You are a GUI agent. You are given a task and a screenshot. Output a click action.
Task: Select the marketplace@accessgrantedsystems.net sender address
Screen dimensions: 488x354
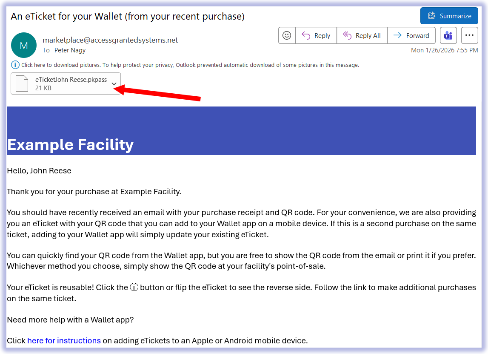(110, 40)
